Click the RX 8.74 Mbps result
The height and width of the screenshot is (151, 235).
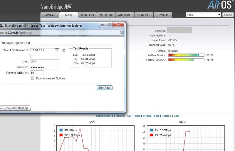(84, 55)
